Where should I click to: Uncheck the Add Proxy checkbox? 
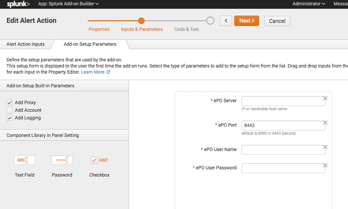(10, 103)
